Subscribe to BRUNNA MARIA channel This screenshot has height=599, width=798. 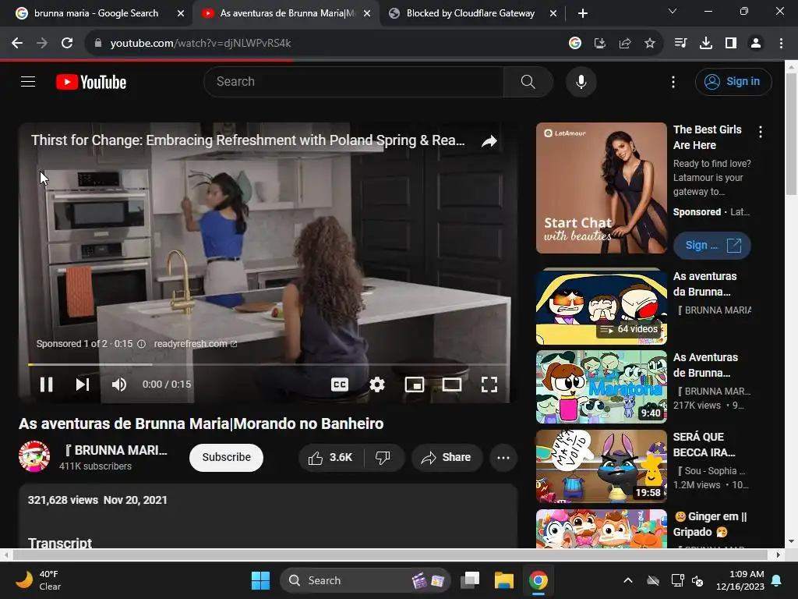[x=226, y=457]
